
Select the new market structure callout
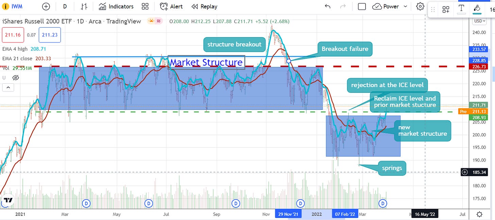tap(423, 131)
